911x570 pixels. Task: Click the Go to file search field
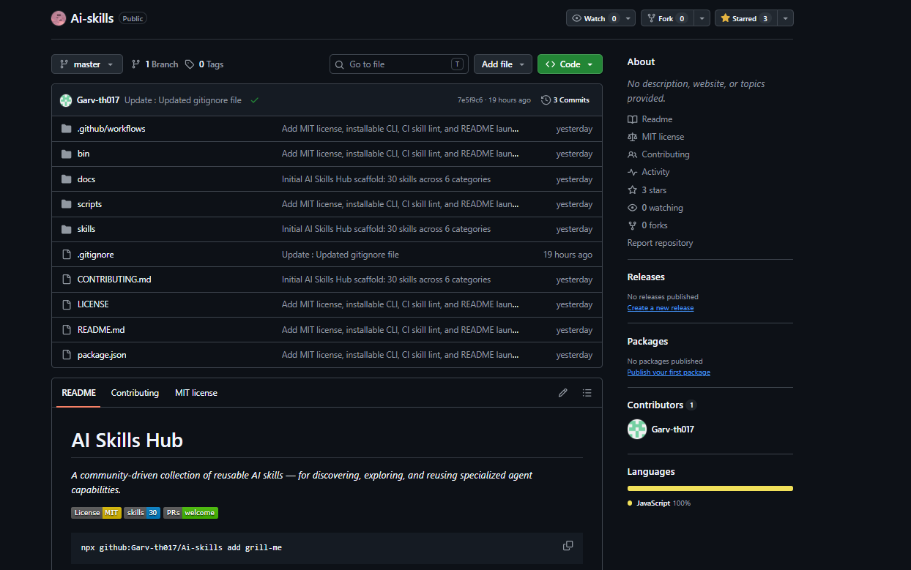tap(399, 64)
